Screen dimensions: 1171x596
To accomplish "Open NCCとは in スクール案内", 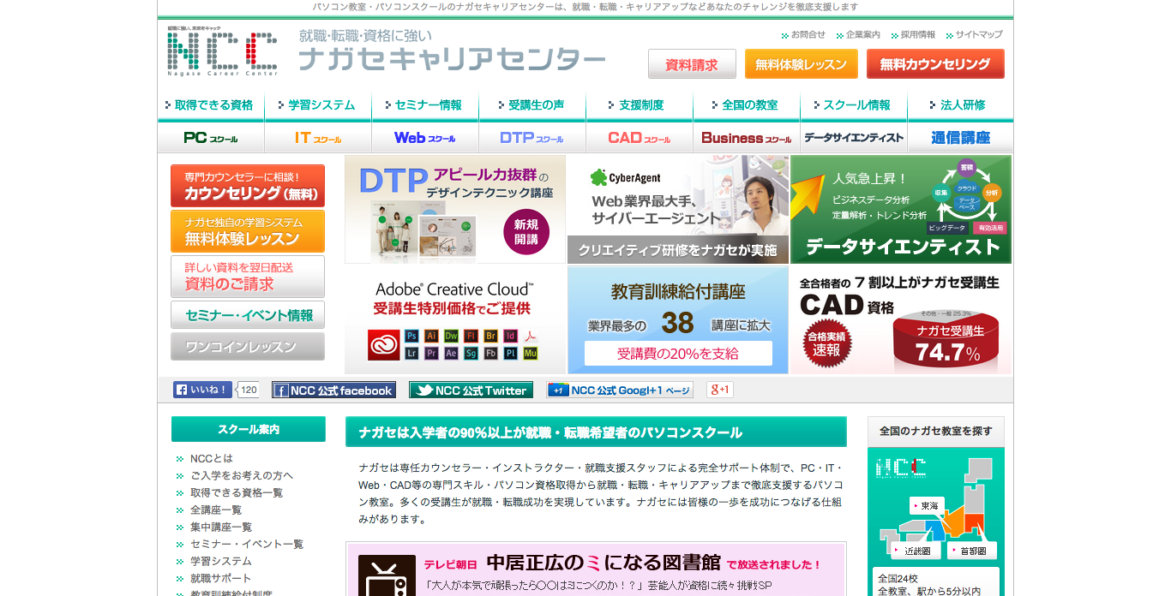I will pos(212,459).
